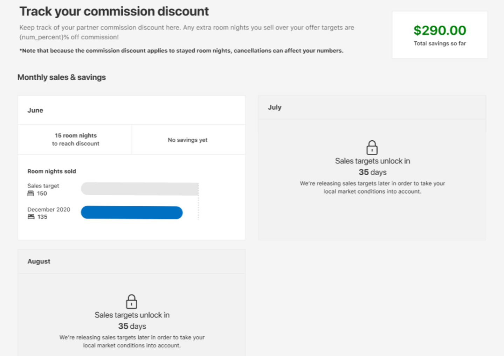504x356 pixels.
Task: Click the bed icon next to 150
Action: (31, 194)
